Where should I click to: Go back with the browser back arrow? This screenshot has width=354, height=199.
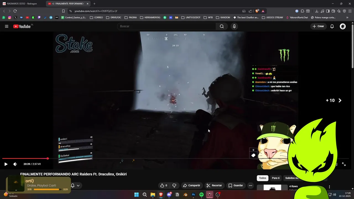coord(4,11)
